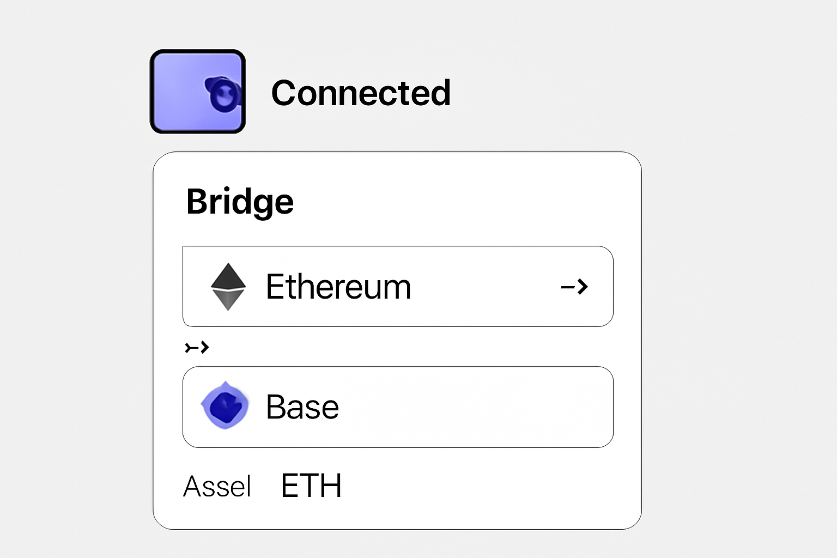Click the Asset label text
This screenshot has height=558, width=837.
coord(217,486)
